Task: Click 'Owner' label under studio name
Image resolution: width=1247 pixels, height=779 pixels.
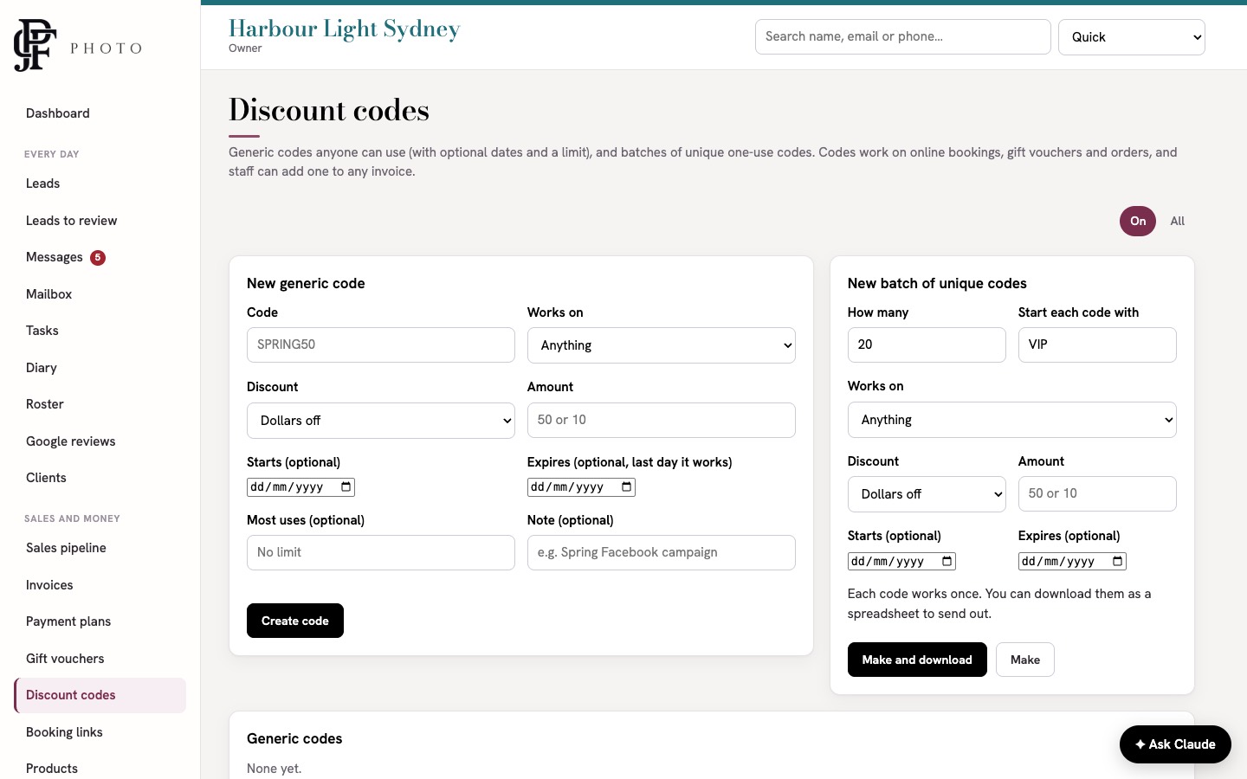Action: pyautogui.click(x=245, y=48)
